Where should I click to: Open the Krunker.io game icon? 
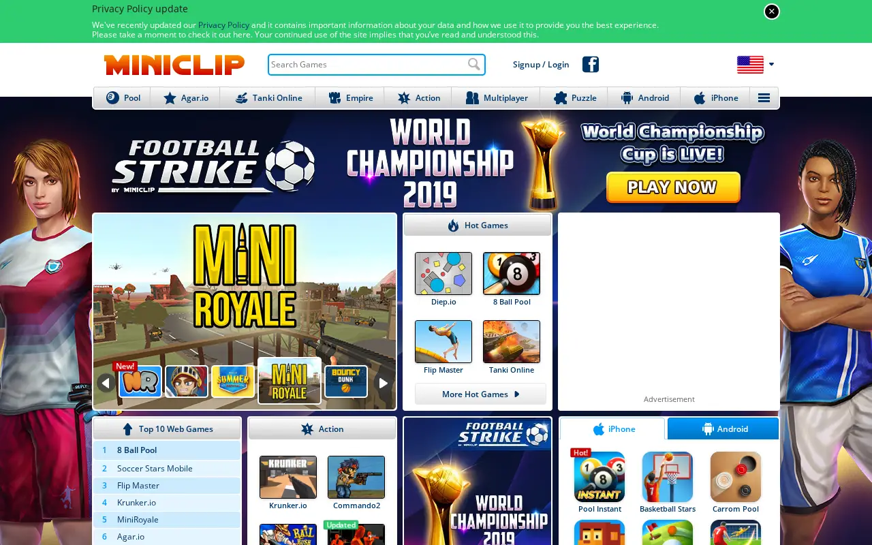(x=288, y=477)
